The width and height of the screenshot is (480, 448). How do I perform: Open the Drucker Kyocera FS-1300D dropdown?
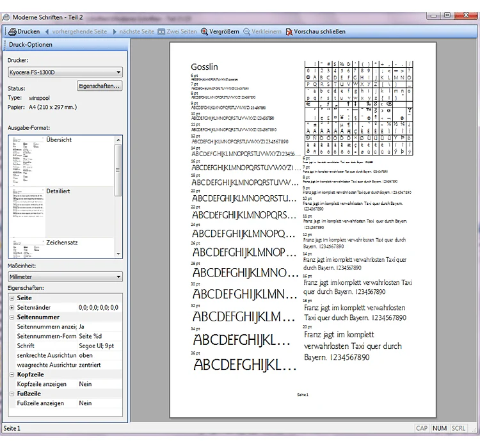pos(65,72)
